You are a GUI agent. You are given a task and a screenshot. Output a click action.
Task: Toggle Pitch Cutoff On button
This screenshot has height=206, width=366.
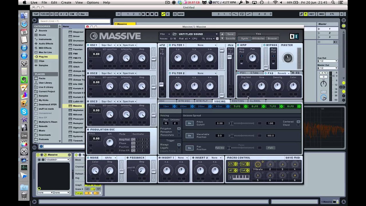click(189, 123)
